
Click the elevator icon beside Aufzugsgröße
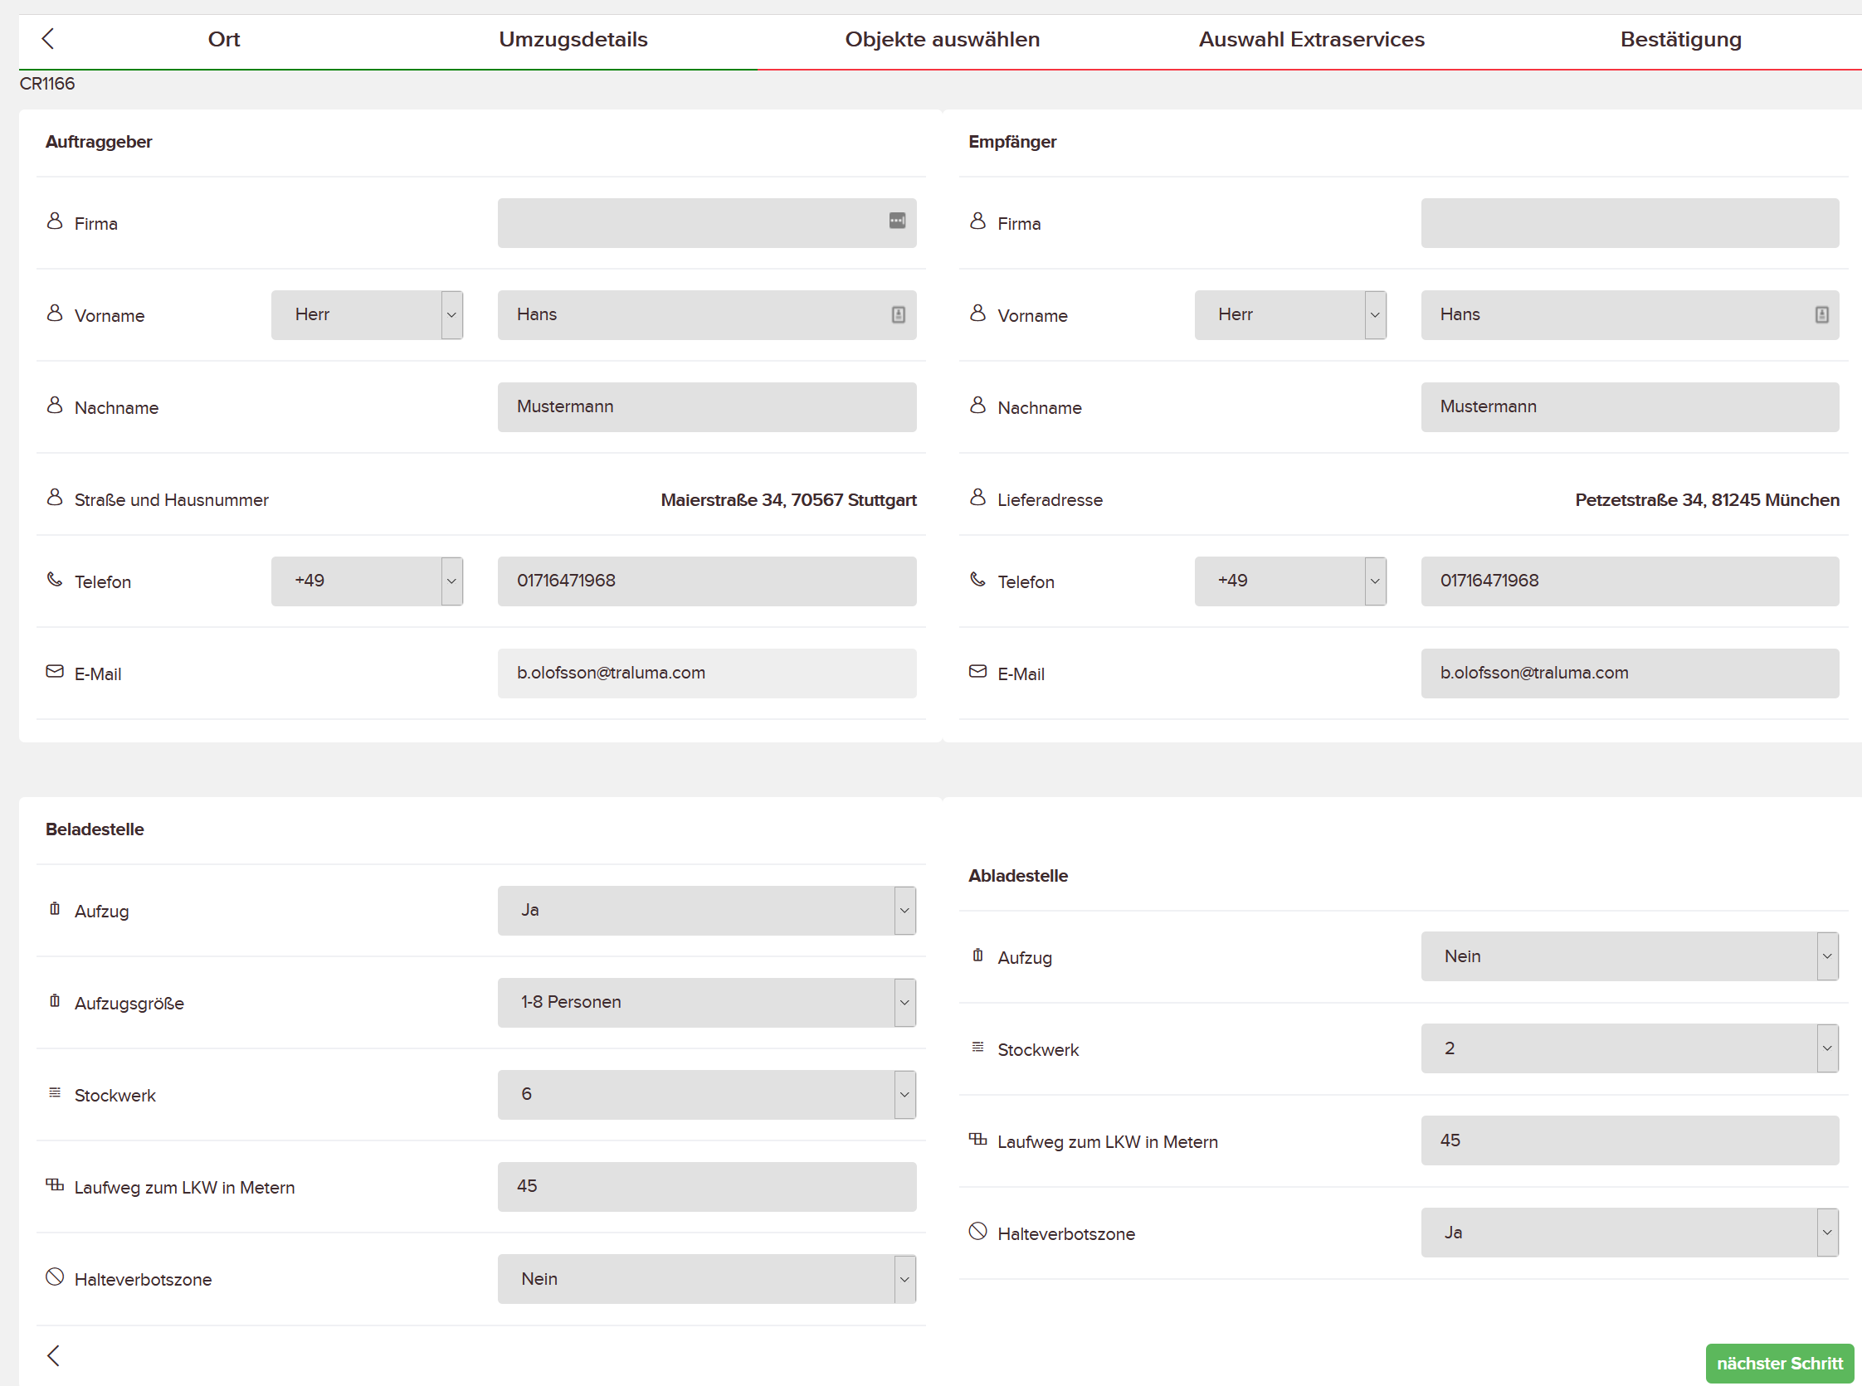55,1002
